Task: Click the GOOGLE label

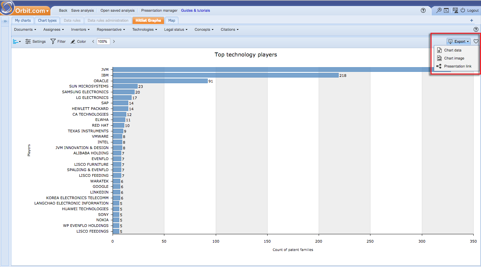Action: pos(101,186)
